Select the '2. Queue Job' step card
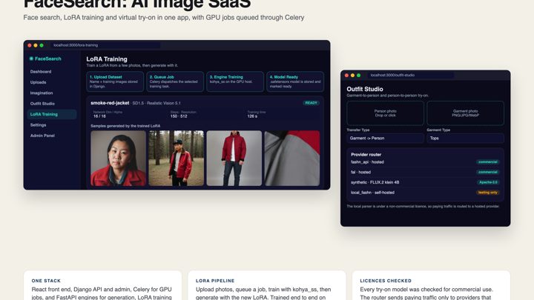The width and height of the screenshot is (534, 300). coord(175,81)
